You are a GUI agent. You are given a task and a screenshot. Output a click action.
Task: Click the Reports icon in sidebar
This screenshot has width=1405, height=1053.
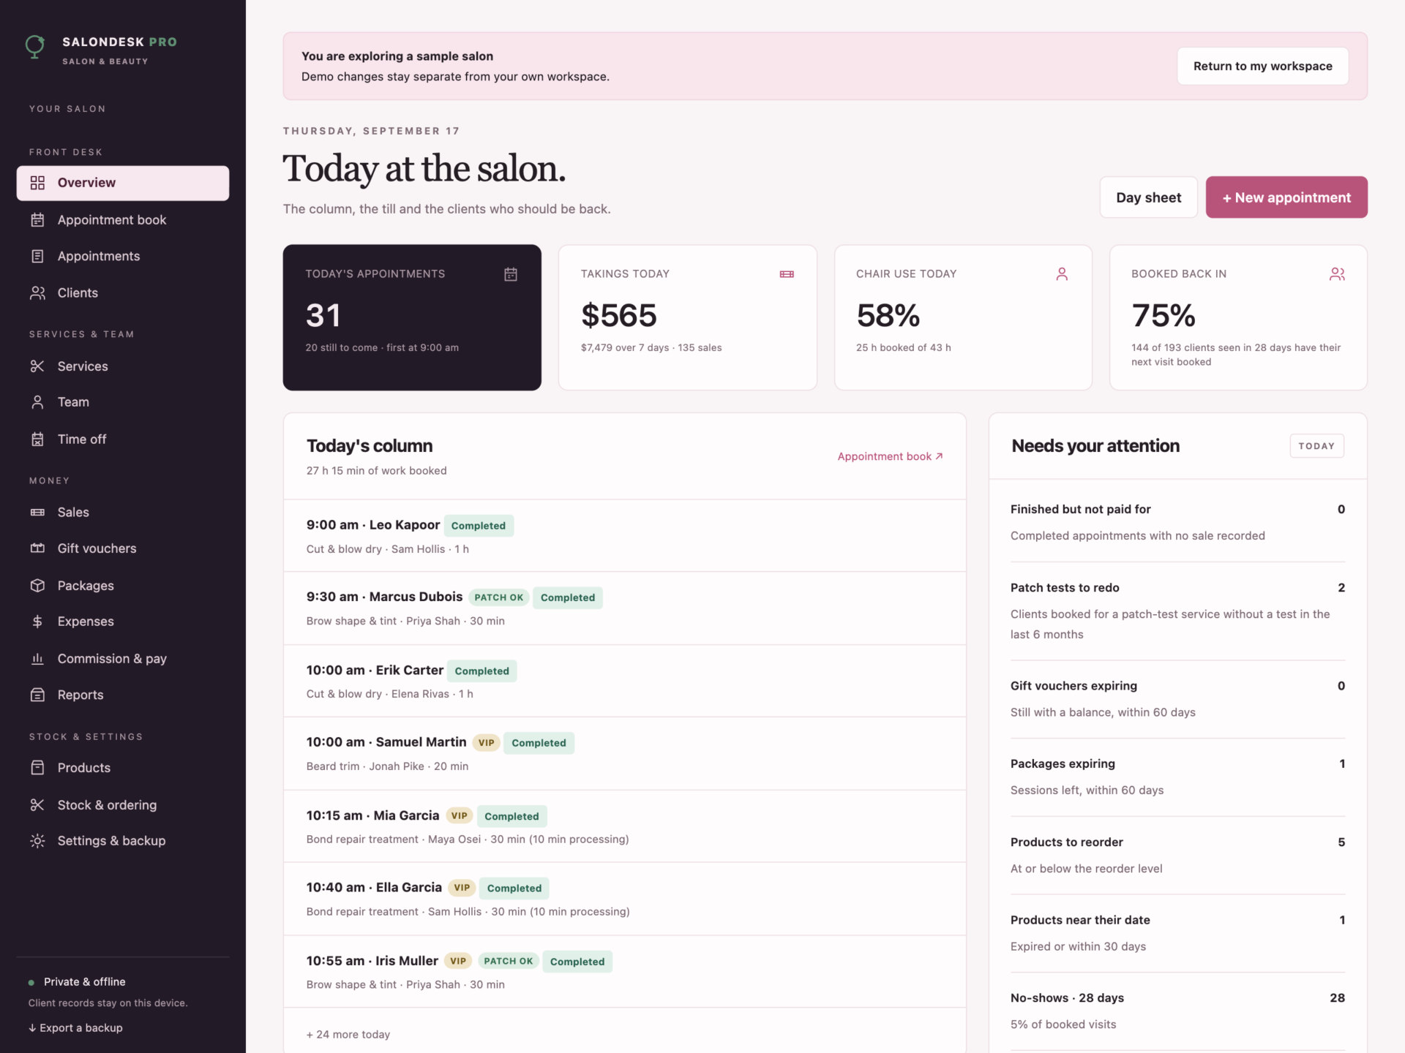[37, 695]
